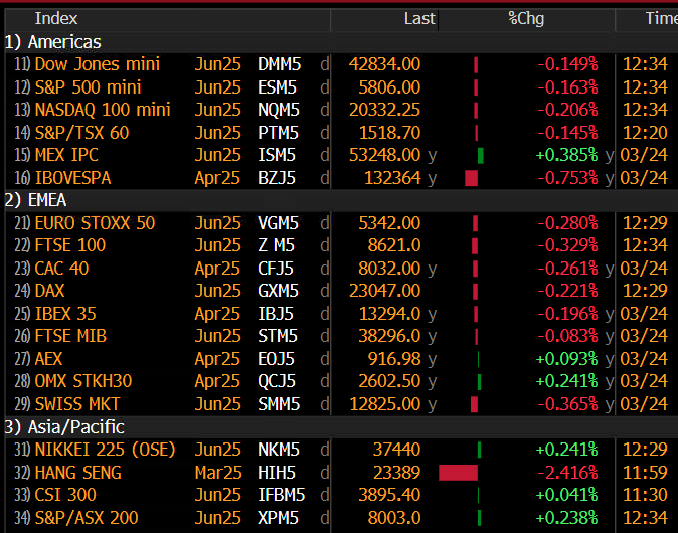
Task: Click the HANG SENG red change bar
Action: 458,473
